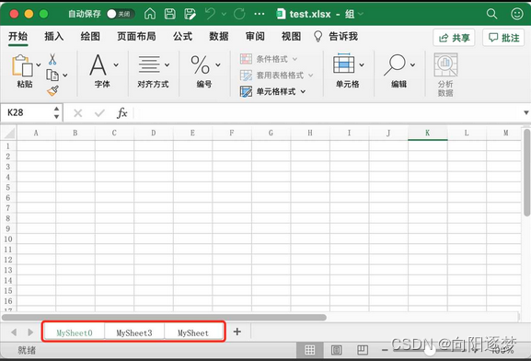Switch to the MySheet3 sheet tab
Screen dimensions: 531x361
134,332
